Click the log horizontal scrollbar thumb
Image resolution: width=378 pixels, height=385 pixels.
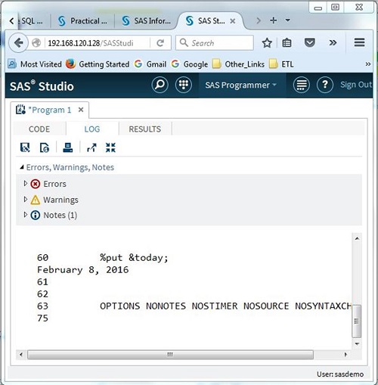[170, 355]
